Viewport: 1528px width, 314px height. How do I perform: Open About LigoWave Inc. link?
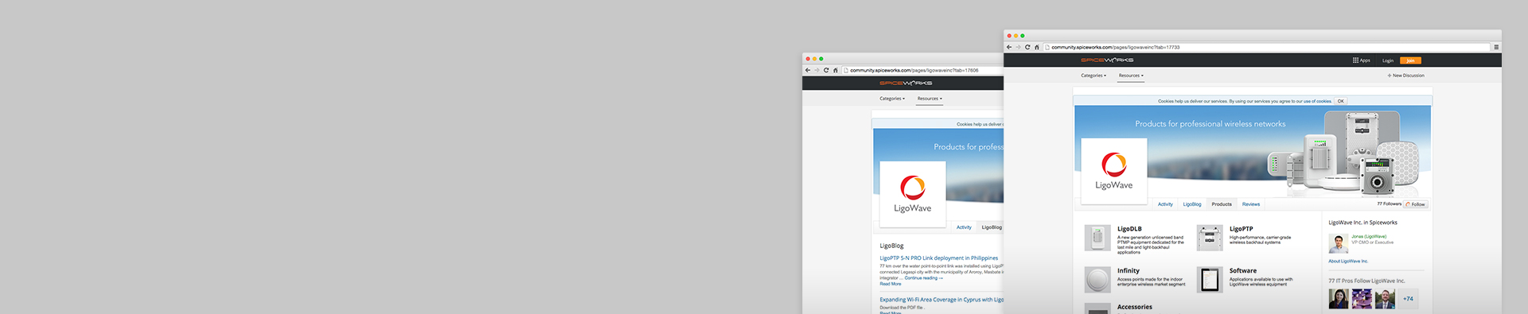click(x=1348, y=261)
